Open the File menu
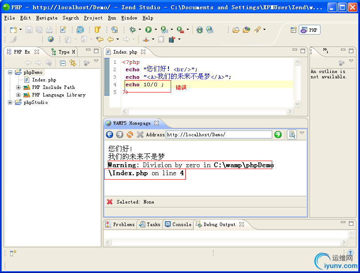 coord(9,18)
